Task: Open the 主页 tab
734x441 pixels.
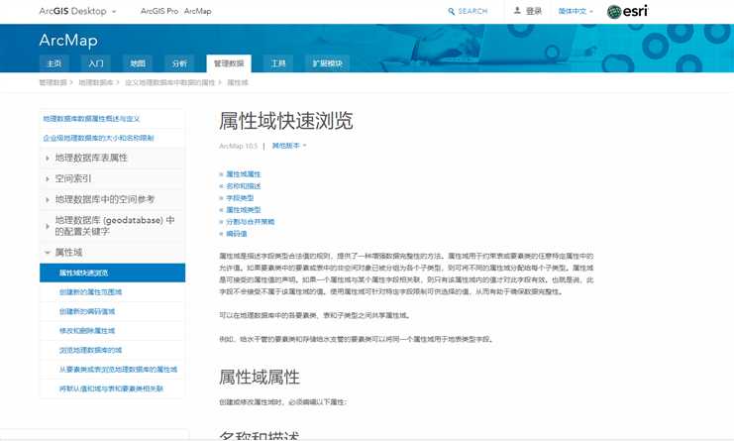Action: (x=54, y=63)
